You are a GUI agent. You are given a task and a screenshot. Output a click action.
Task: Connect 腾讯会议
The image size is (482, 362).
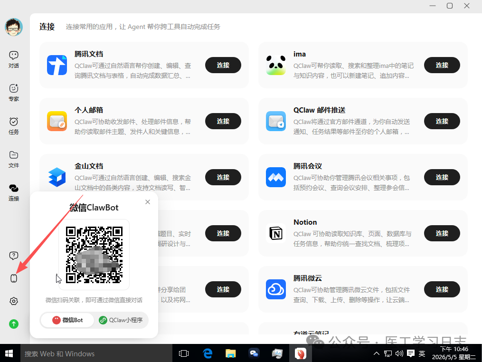pyautogui.click(x=442, y=177)
